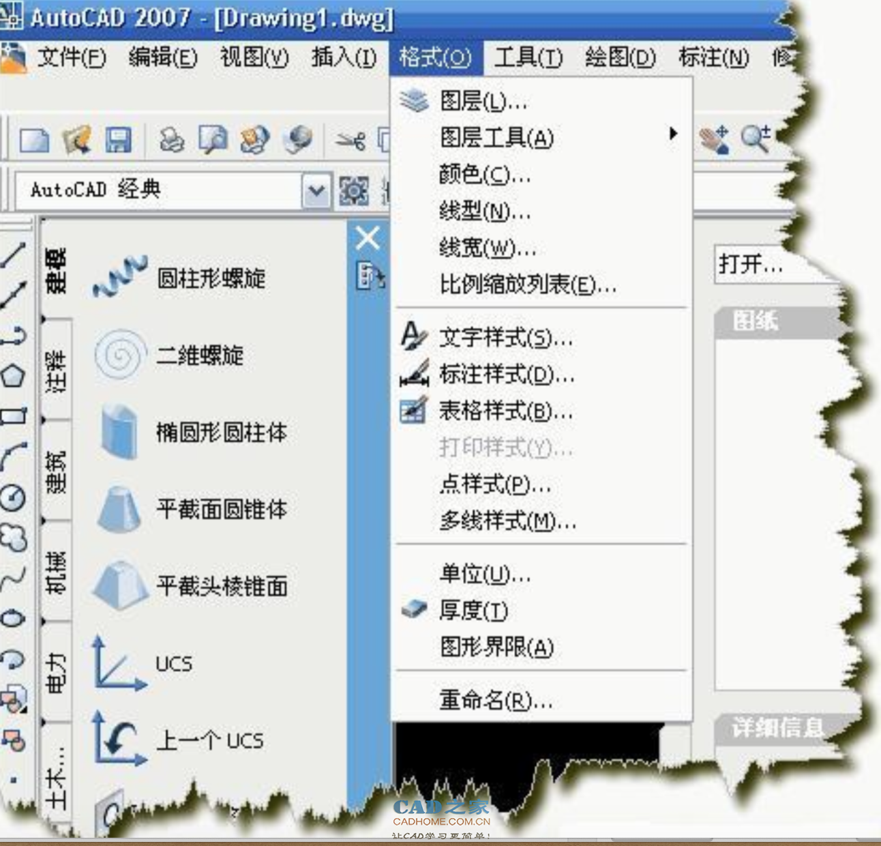Choose 厚度(T) menu entry
Viewport: 881px width, 846px height.
pyautogui.click(x=542, y=611)
